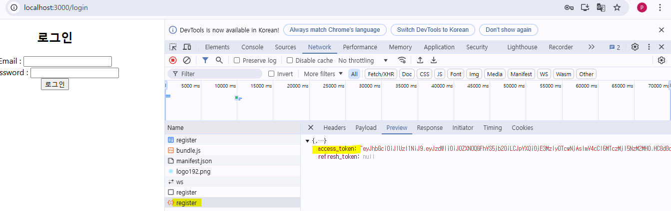Screen dimensions: 671x211
Task: Switch to the Console tab
Action: (x=252, y=47)
